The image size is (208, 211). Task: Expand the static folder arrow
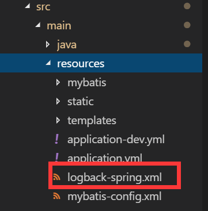tap(58, 102)
